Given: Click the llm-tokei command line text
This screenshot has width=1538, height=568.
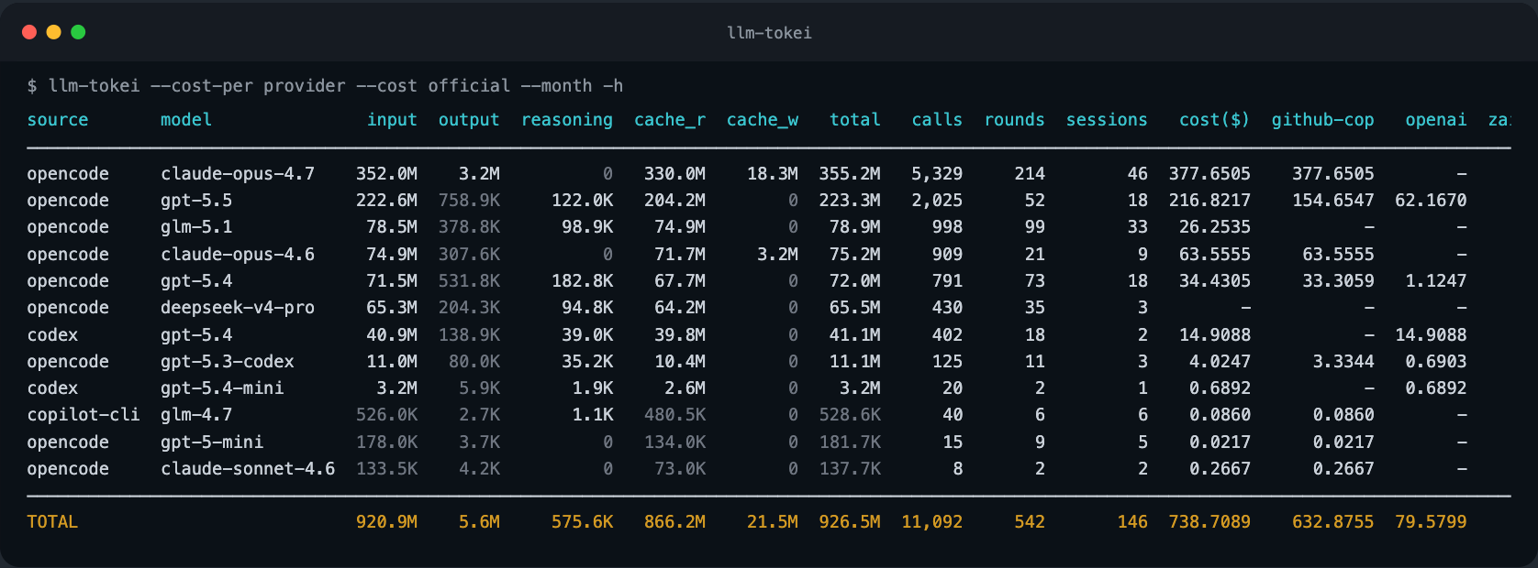Looking at the screenshot, I should (x=325, y=85).
